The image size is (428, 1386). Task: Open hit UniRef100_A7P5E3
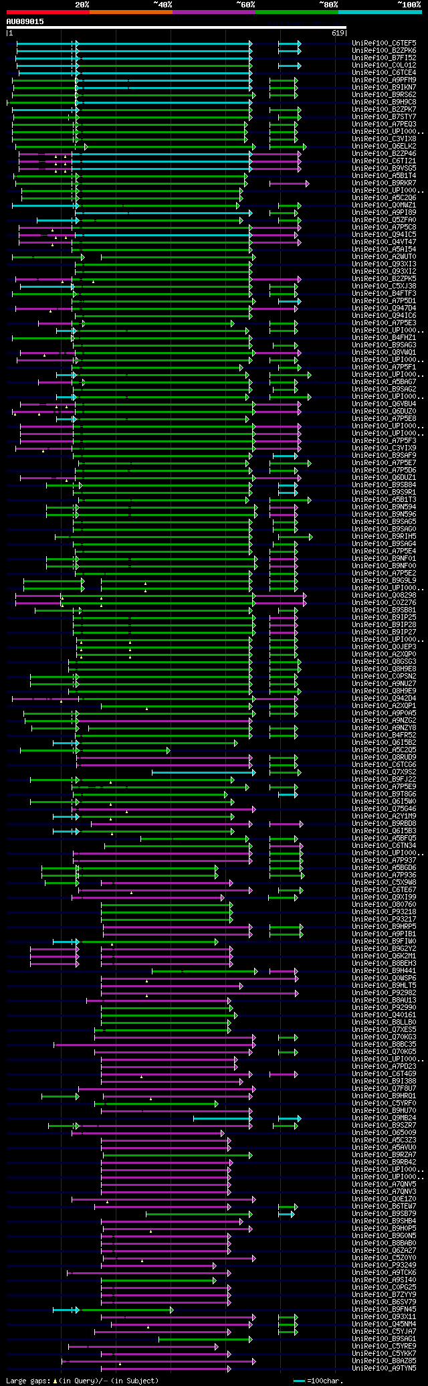(x=384, y=323)
